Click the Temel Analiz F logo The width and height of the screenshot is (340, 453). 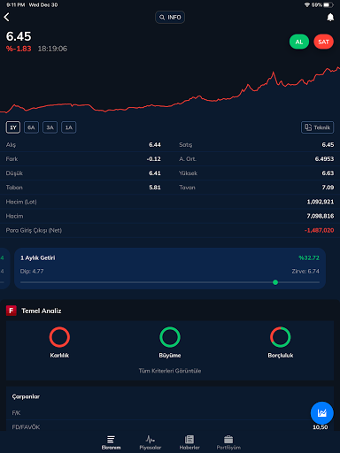tap(12, 311)
